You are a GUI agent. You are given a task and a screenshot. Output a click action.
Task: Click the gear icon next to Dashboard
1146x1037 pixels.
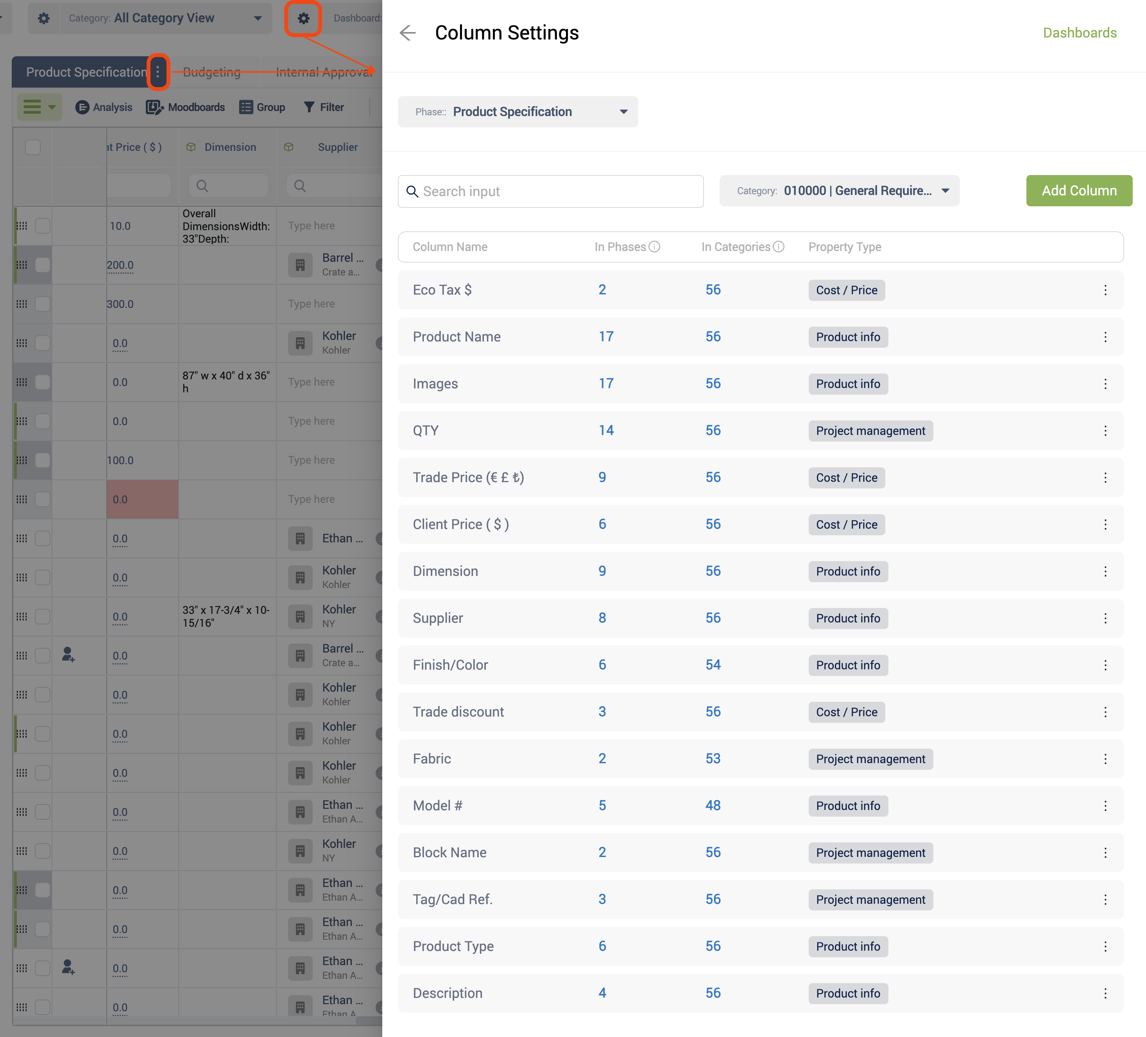tap(304, 18)
